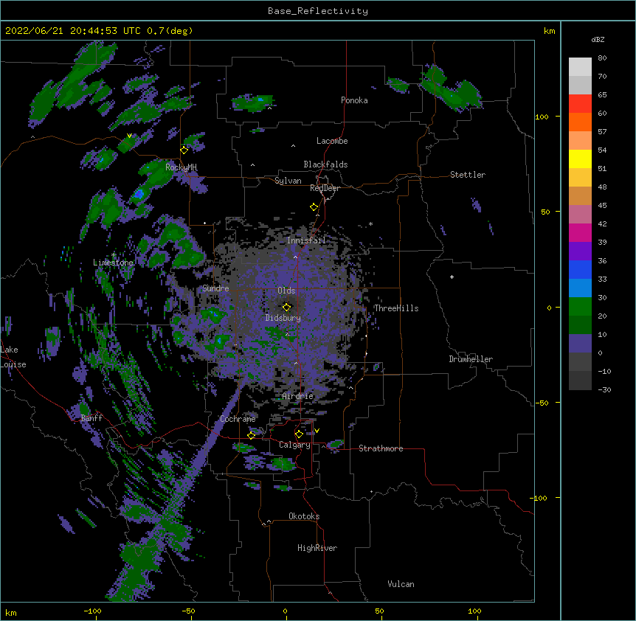The width and height of the screenshot is (636, 621).
Task: Click the Banff label
Action: pos(91,418)
